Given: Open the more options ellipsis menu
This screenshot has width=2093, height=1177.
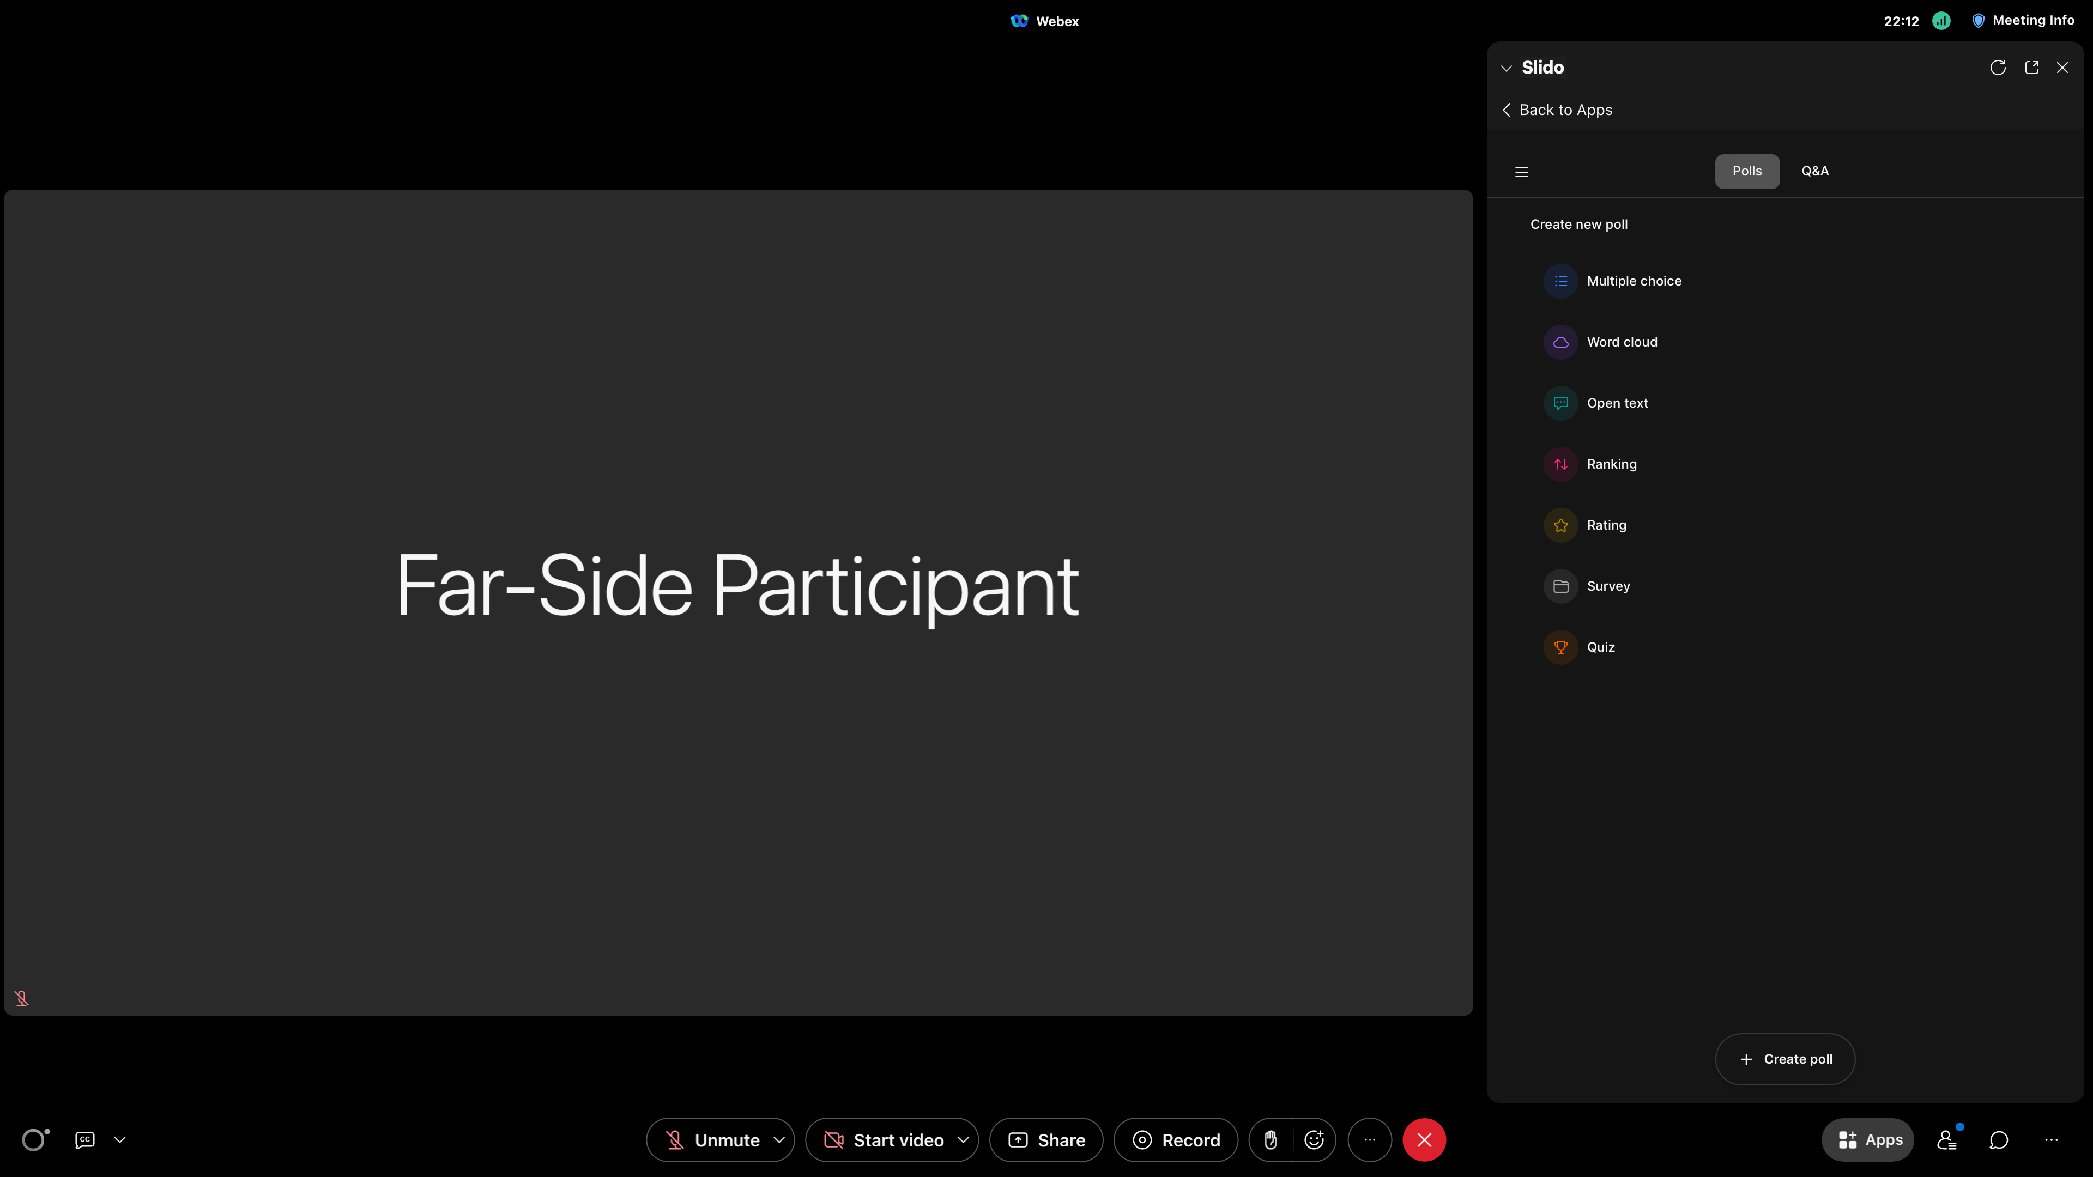Looking at the screenshot, I should [x=1370, y=1139].
